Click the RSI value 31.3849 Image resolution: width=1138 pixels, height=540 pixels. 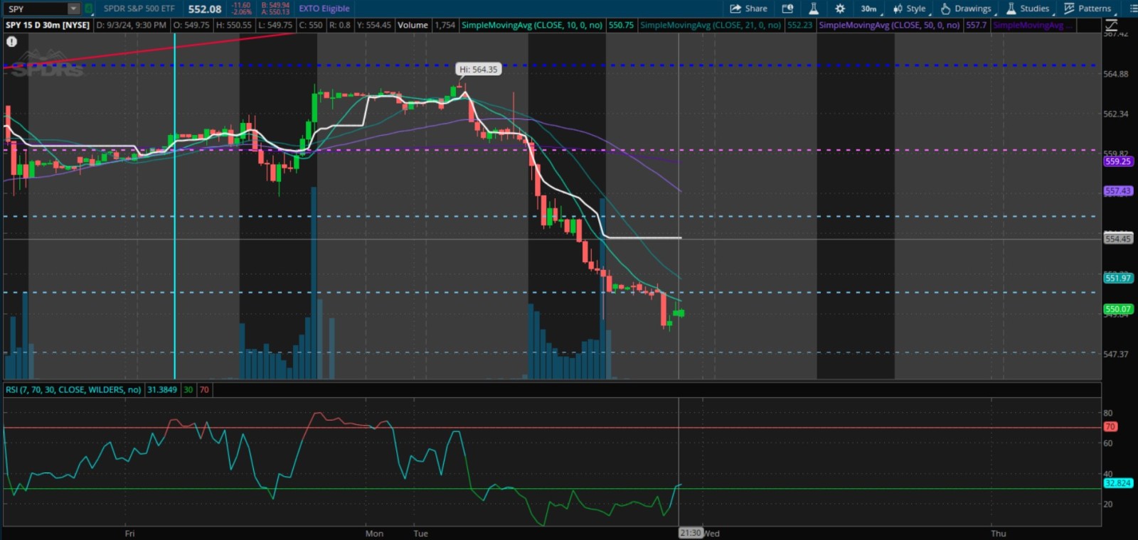click(162, 389)
